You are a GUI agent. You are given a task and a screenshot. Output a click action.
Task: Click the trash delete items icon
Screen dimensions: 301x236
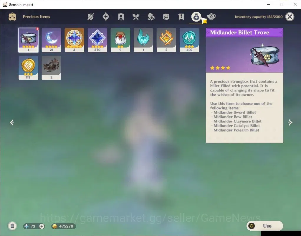[x=12, y=226]
